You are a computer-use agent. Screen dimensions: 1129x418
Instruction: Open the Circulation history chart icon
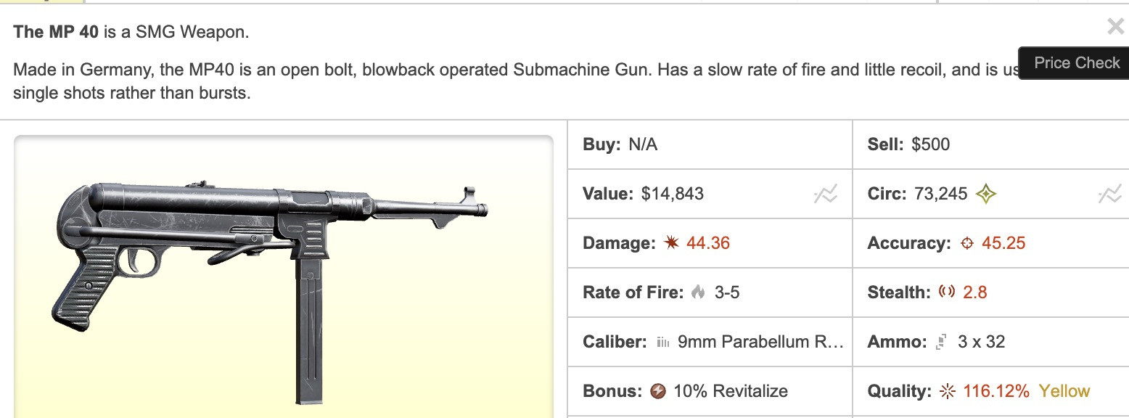1110,194
